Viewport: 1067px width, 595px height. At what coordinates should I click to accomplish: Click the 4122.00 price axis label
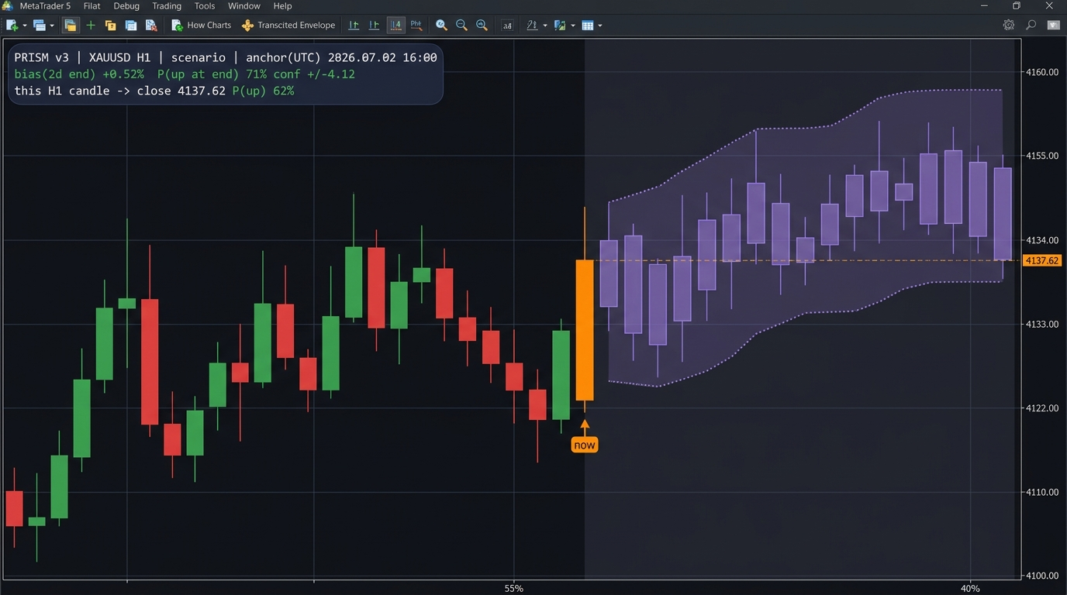(x=1042, y=408)
